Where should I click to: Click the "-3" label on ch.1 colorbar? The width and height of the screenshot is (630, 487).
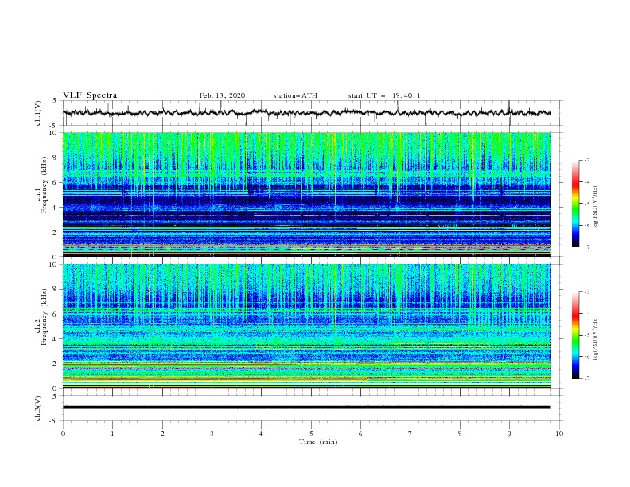tap(586, 160)
